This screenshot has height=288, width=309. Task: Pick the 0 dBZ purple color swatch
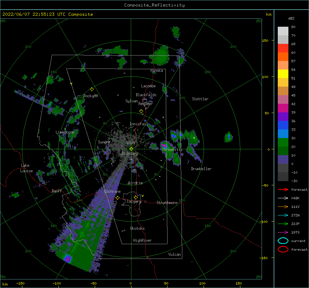[283, 159]
